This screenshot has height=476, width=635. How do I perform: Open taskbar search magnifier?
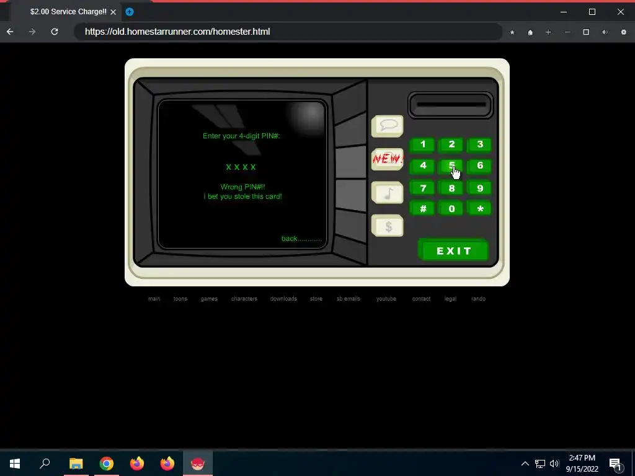coord(45,464)
